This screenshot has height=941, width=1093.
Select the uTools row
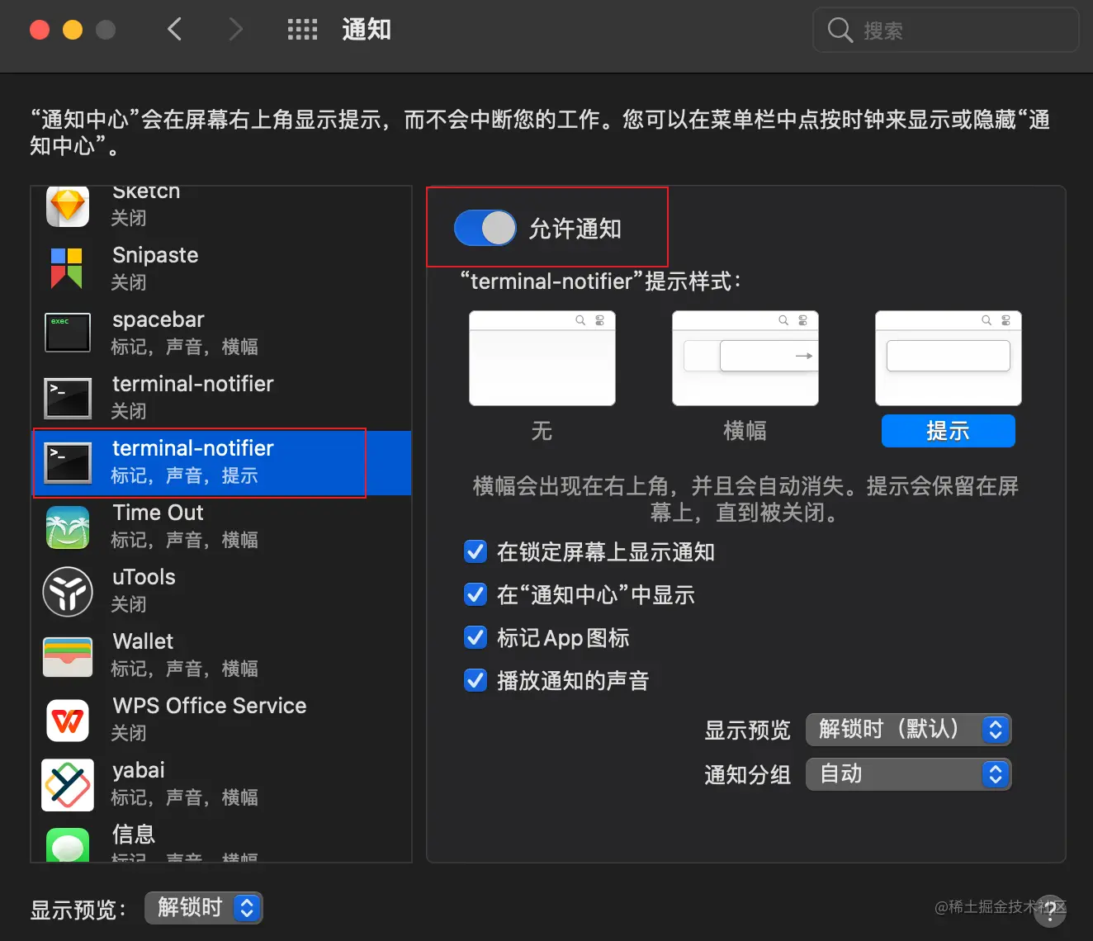click(221, 590)
